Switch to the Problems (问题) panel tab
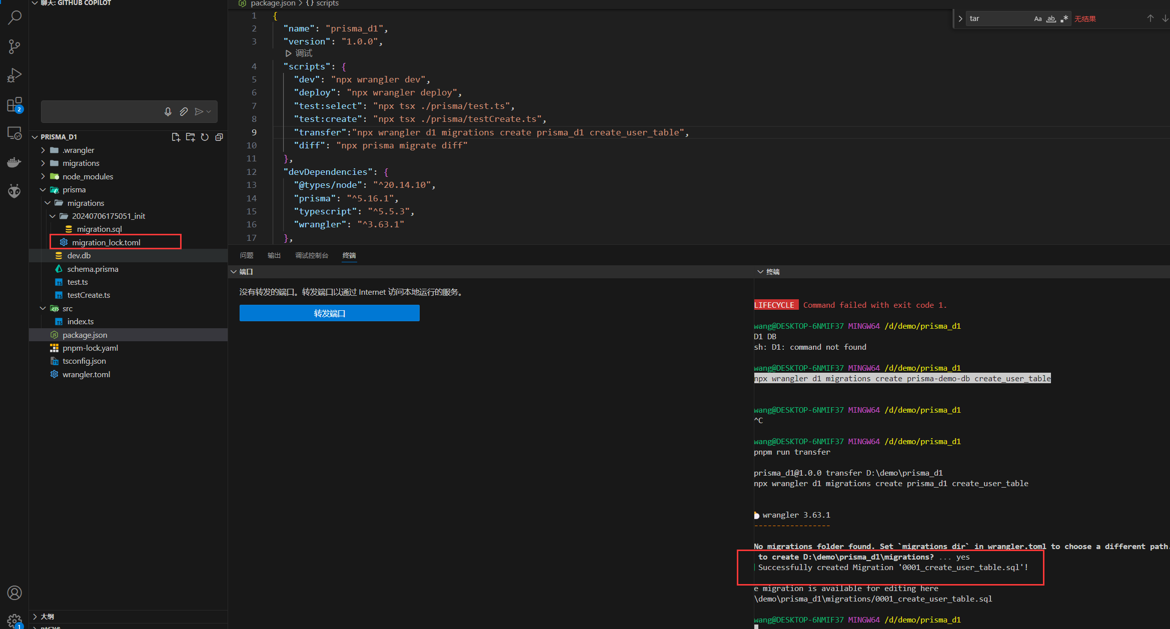This screenshot has width=1170, height=629. (x=247, y=256)
